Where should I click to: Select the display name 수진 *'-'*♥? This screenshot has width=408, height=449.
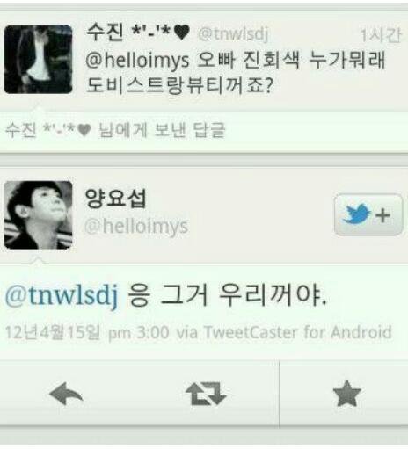coord(138,32)
